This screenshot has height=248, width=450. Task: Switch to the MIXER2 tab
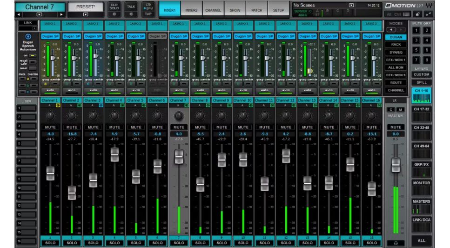point(191,10)
